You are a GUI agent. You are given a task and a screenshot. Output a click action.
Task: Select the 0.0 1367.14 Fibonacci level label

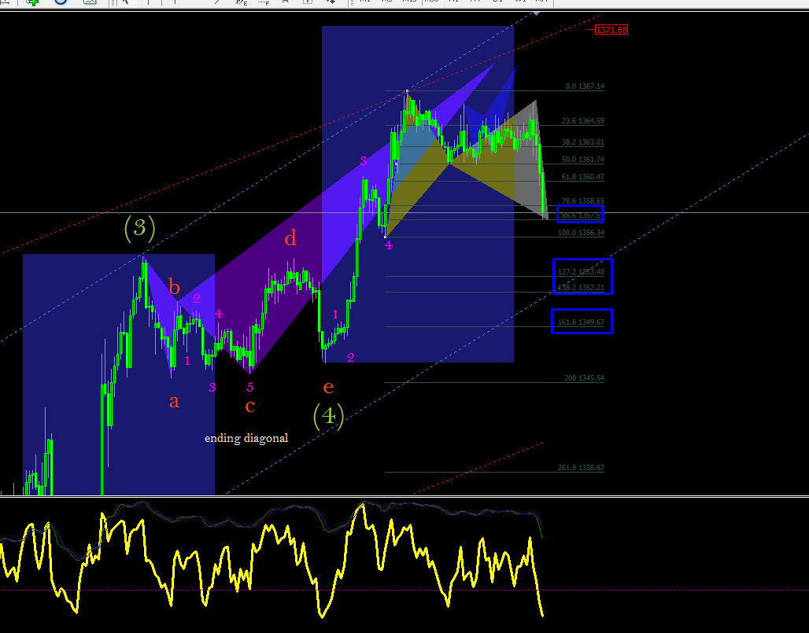(x=585, y=86)
